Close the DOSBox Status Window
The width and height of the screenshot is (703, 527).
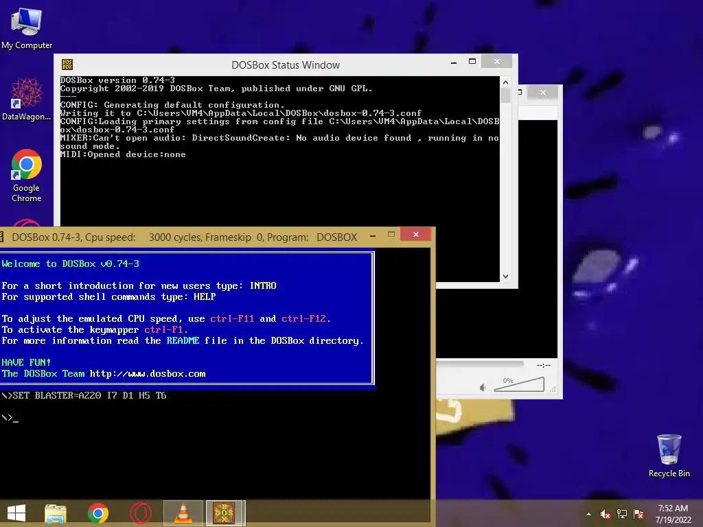point(497,61)
